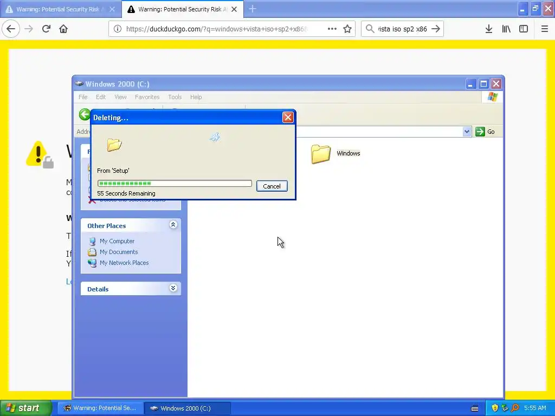Click the Explorer window title bar drive icon
Image resolution: width=555 pixels, height=416 pixels.
pyautogui.click(x=79, y=84)
